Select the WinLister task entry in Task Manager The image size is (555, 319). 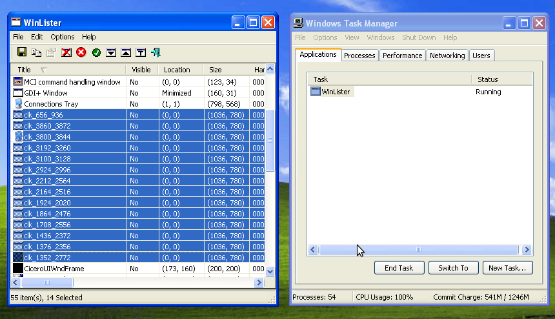coord(331,92)
